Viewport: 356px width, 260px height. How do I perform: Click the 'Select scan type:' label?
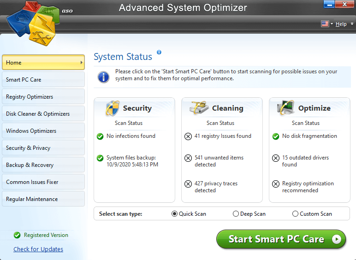coord(120,214)
